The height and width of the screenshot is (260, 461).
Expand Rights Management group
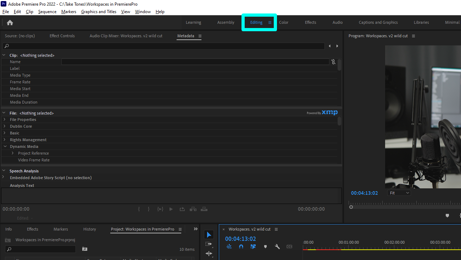(x=4, y=140)
